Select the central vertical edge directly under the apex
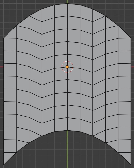The width and height of the screenshot is (134, 168). point(67,10)
